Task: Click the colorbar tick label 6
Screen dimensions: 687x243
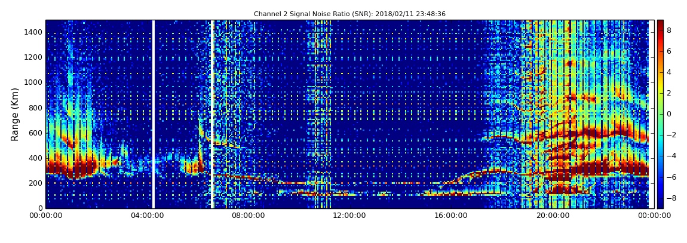Action: pyautogui.click(x=669, y=51)
